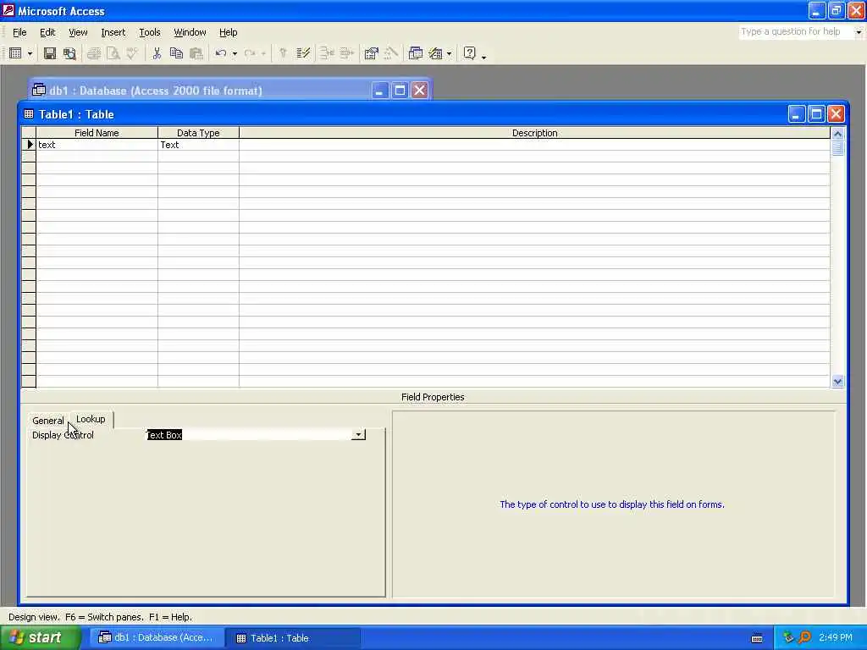Click the 'Text Box' Display Control value
Viewport: 867px width, 650px height.
[163, 435]
